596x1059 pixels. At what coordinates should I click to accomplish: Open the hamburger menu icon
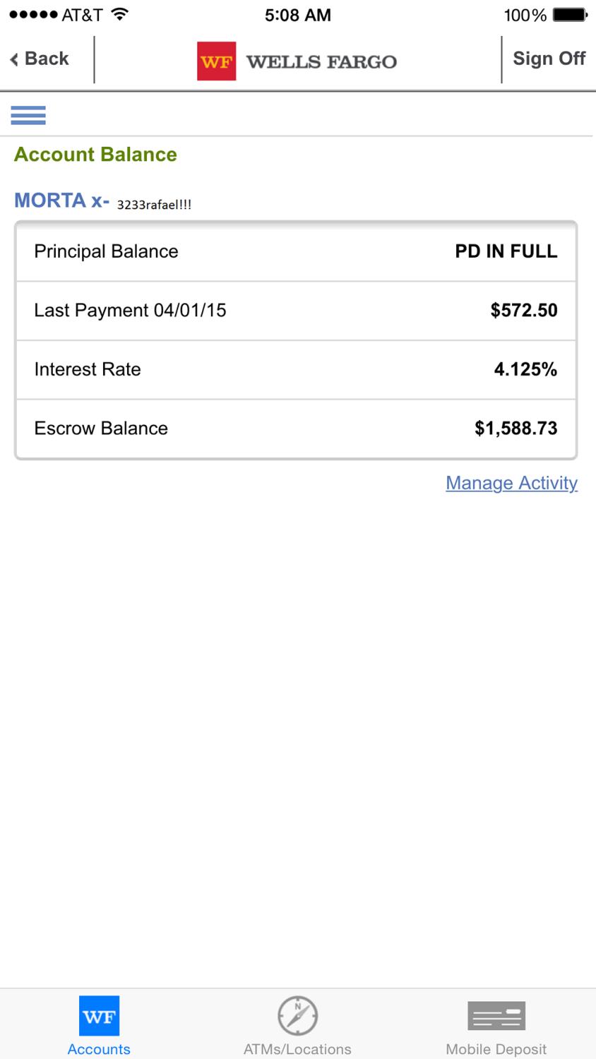pos(28,114)
